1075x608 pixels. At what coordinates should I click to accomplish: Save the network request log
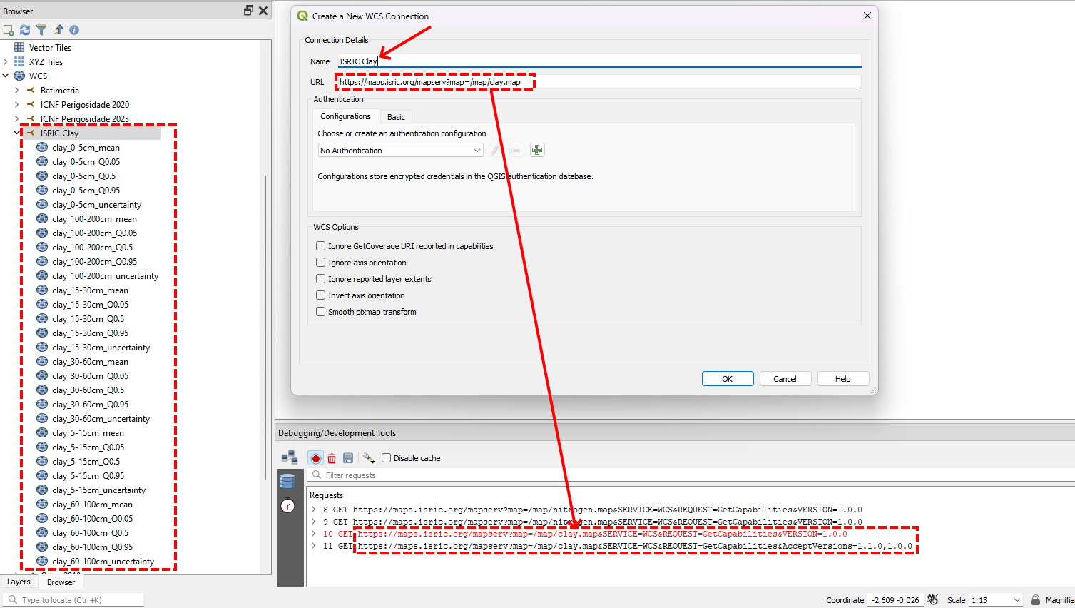coord(348,457)
